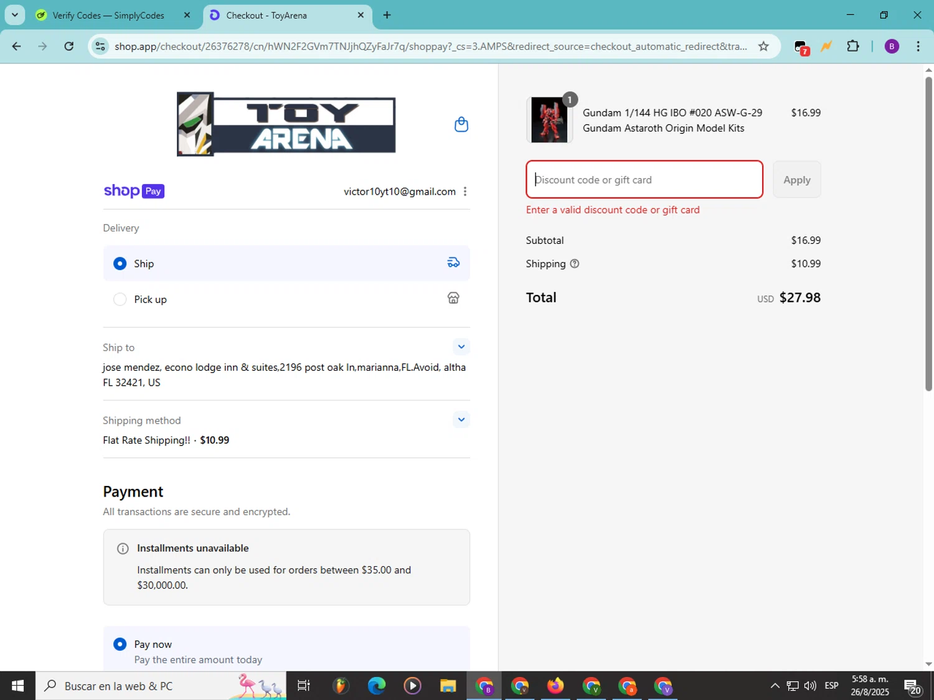
Task: Click the Installments unavailable heading
Action: point(192,548)
